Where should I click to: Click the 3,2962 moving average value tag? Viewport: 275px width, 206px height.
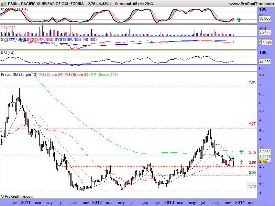click(x=265, y=152)
